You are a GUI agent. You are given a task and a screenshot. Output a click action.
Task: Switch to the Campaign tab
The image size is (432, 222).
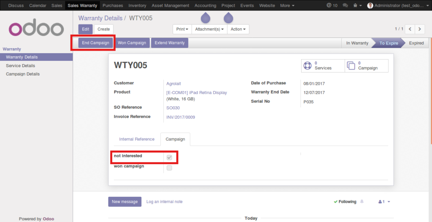(x=175, y=139)
